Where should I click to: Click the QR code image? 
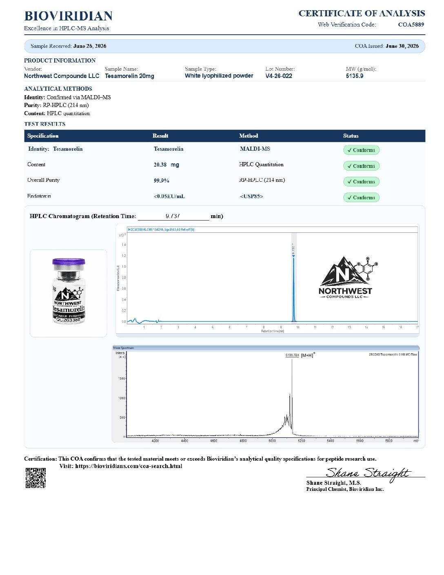(36, 478)
